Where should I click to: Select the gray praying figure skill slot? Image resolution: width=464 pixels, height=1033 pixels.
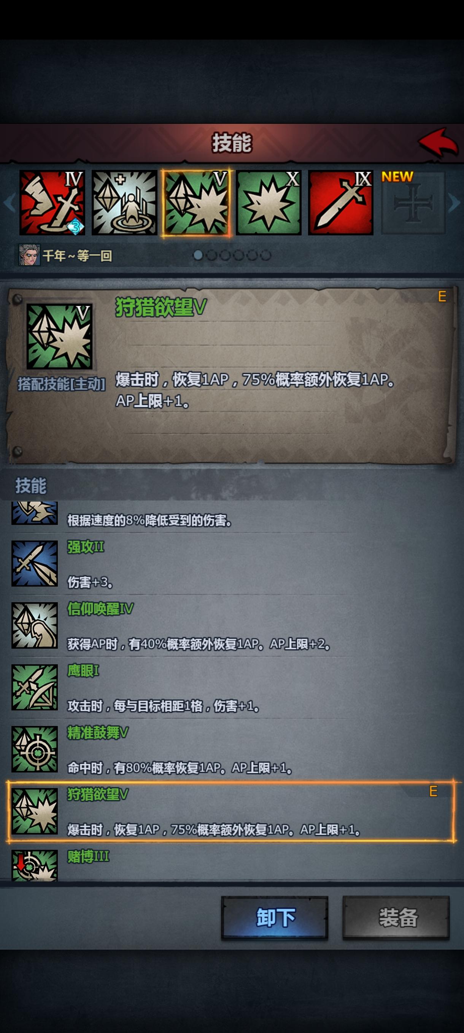click(124, 203)
